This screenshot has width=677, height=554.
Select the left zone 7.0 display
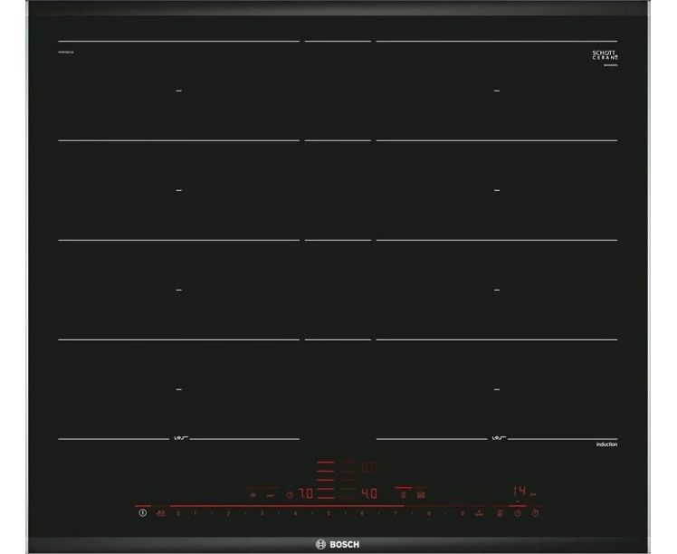(305, 495)
